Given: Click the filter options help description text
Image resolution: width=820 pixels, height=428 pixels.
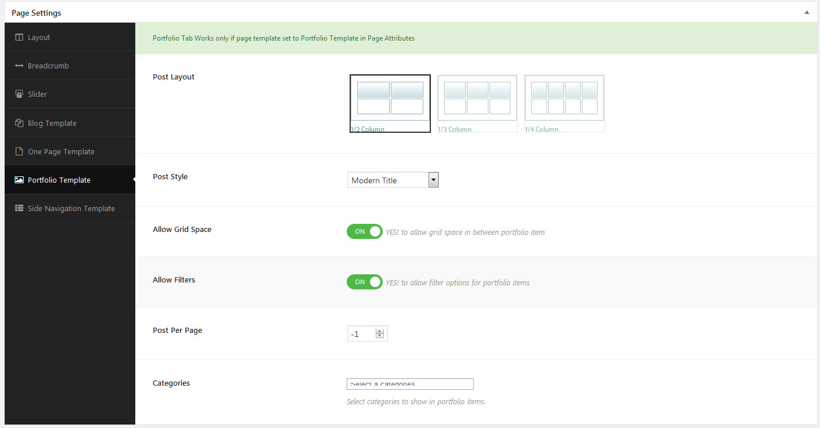Looking at the screenshot, I should point(458,282).
